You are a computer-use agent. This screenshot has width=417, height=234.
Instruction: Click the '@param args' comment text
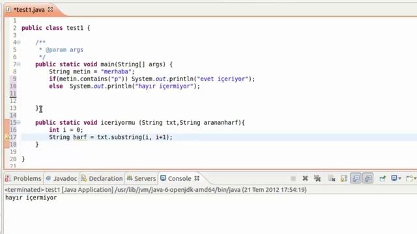(65, 49)
